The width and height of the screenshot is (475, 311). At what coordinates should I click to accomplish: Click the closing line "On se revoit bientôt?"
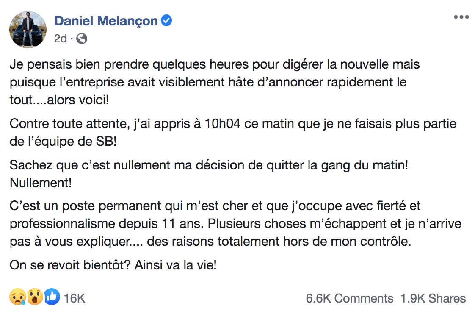coord(113,265)
